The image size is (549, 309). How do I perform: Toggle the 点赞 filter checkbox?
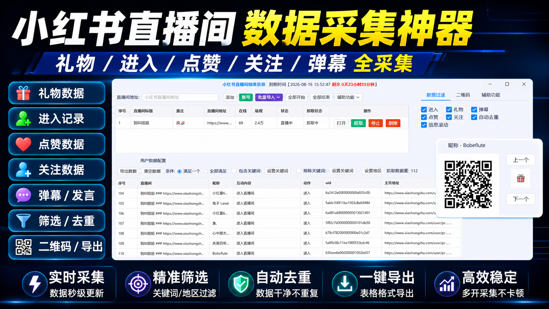coord(424,117)
